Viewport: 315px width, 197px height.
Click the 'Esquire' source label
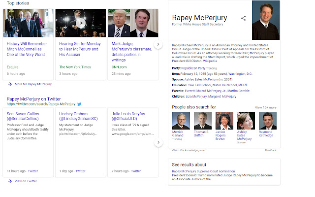pyautogui.click(x=12, y=67)
